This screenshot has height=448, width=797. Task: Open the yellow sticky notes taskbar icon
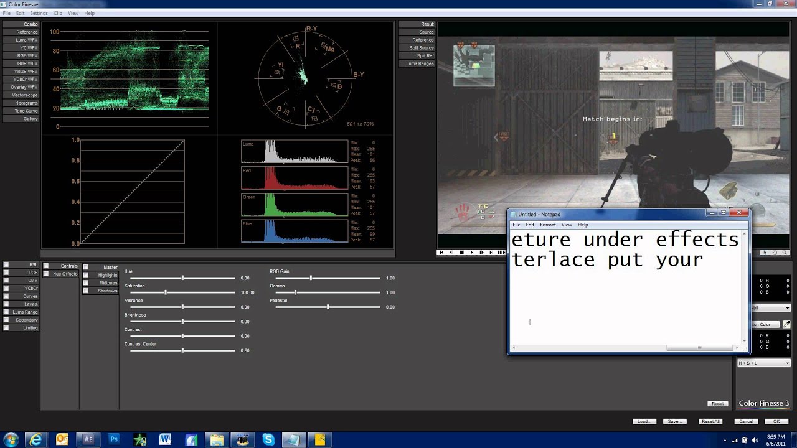point(320,439)
